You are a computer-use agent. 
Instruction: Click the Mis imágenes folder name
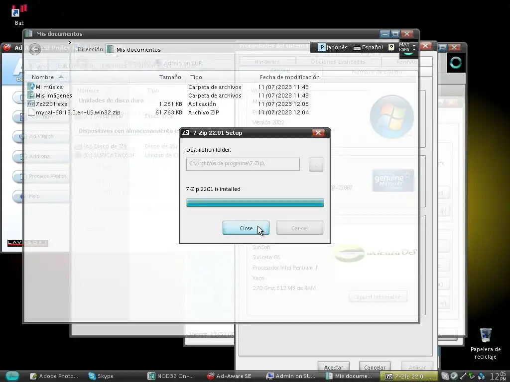(54, 95)
